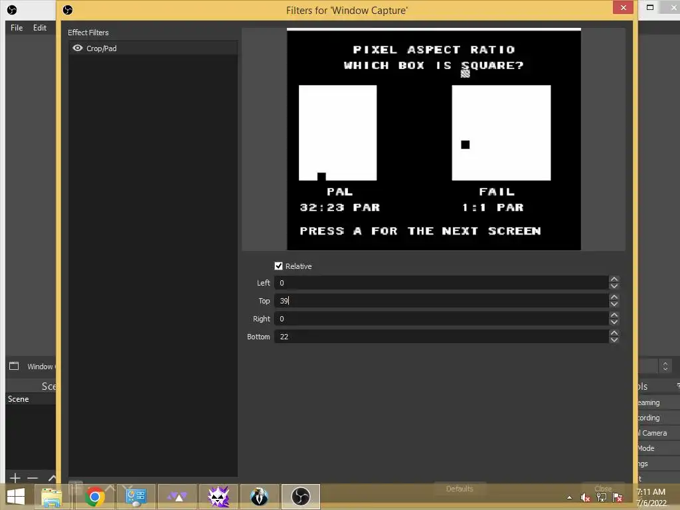Image resolution: width=680 pixels, height=510 pixels.
Task: Increase the Bottom crop value
Action: point(614,333)
